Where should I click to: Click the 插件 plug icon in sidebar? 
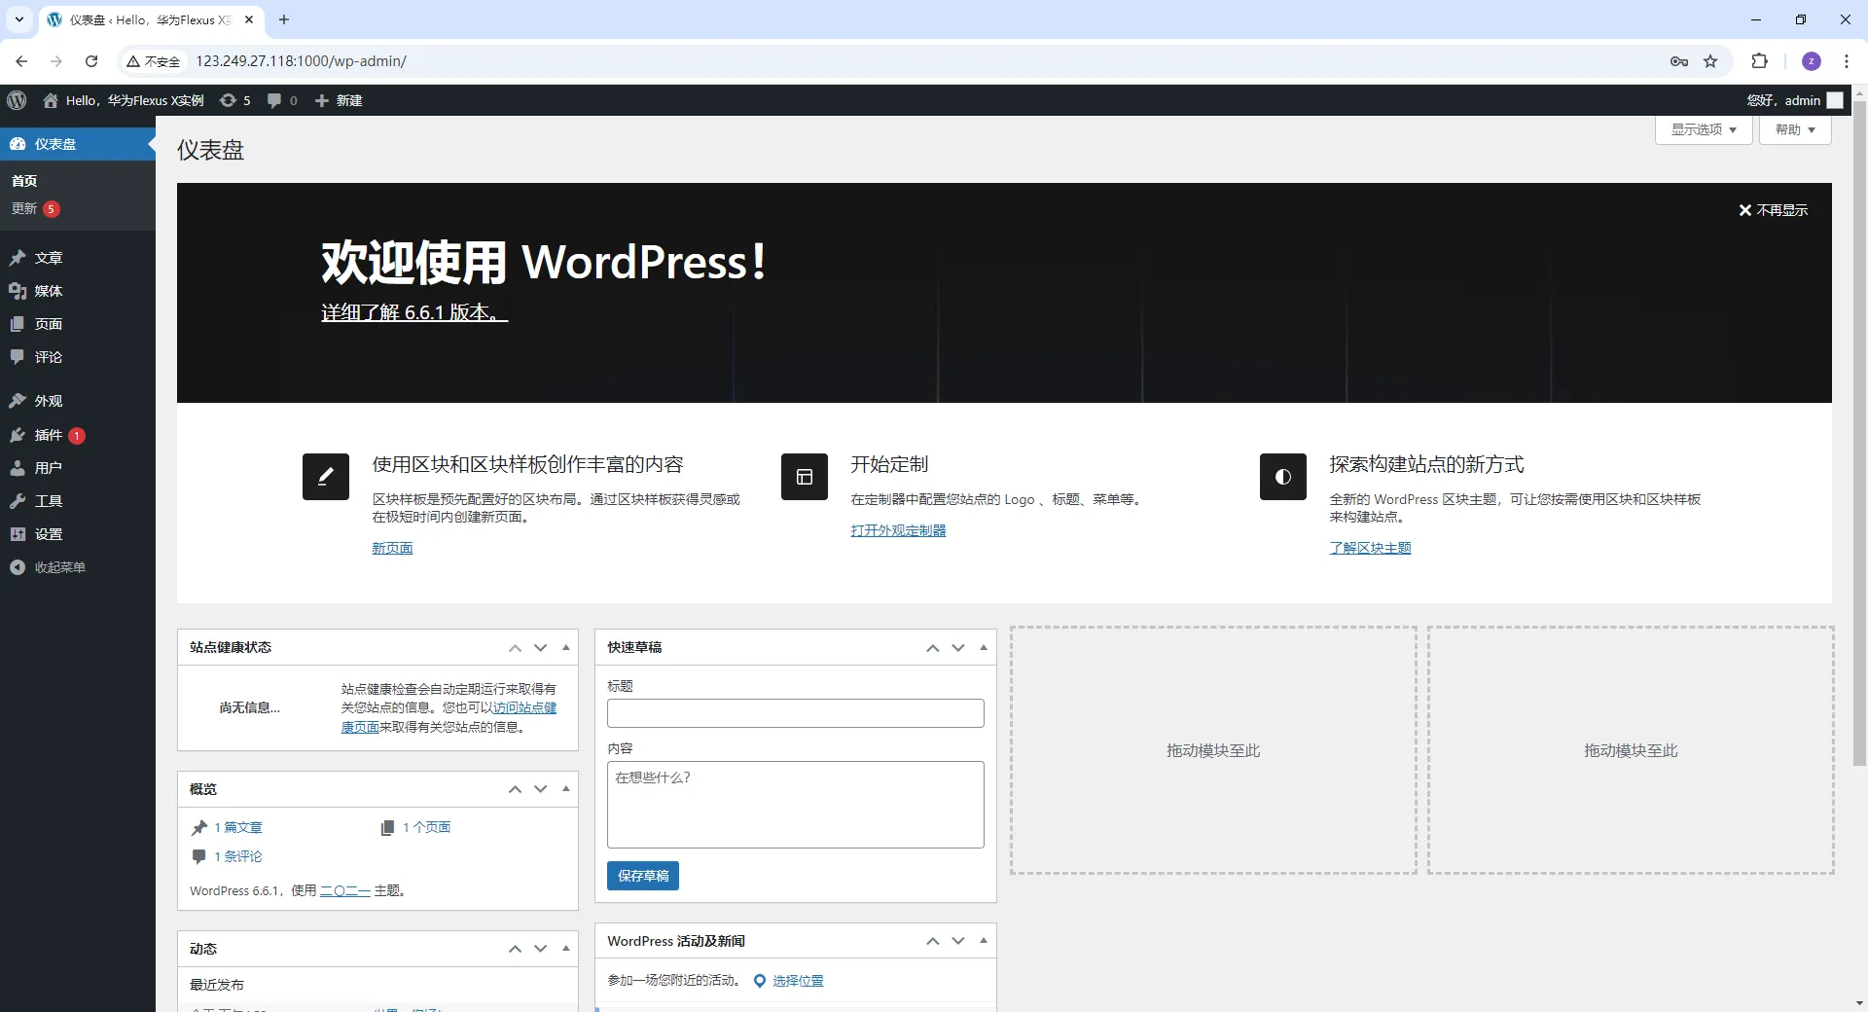click(x=18, y=435)
